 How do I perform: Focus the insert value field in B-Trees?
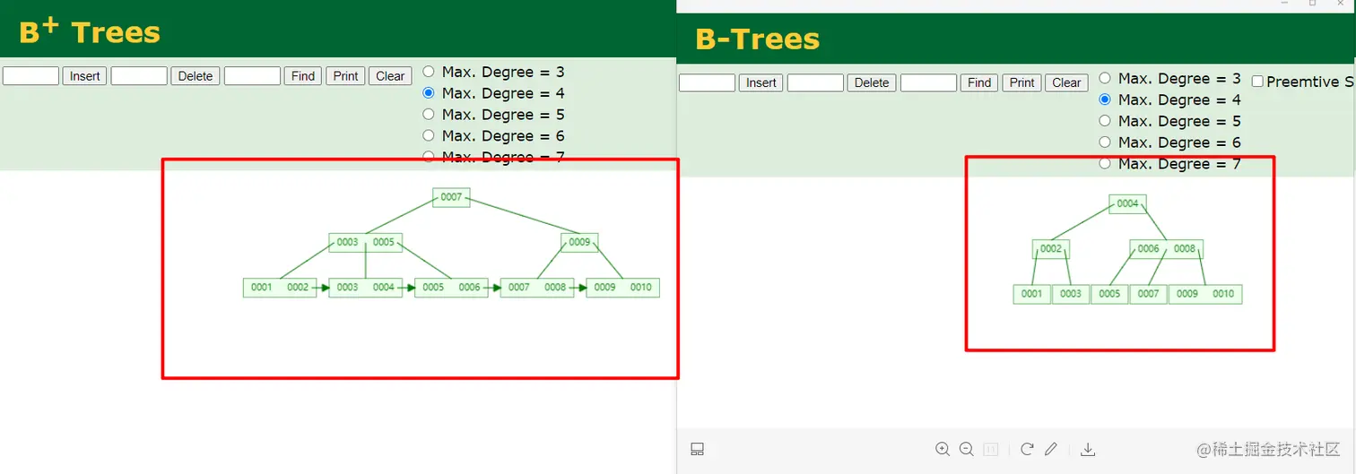click(707, 82)
